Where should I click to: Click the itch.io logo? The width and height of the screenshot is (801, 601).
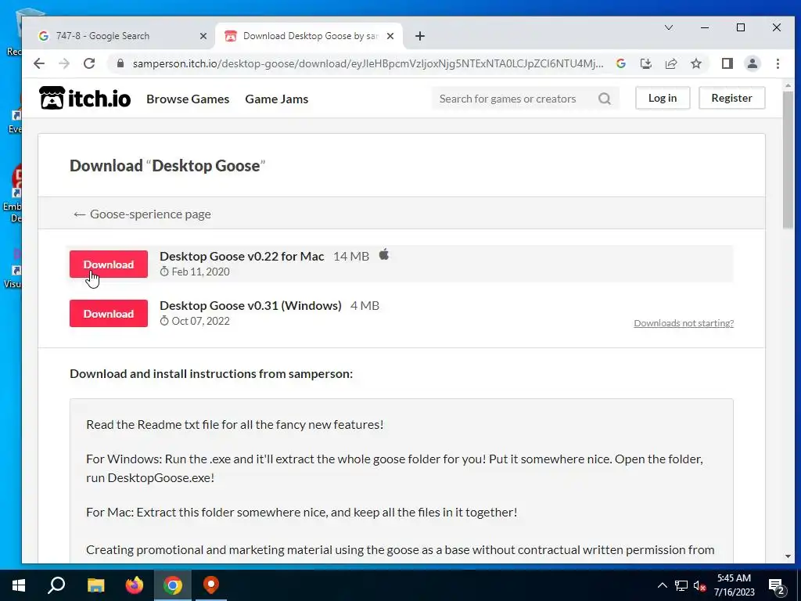(x=84, y=98)
